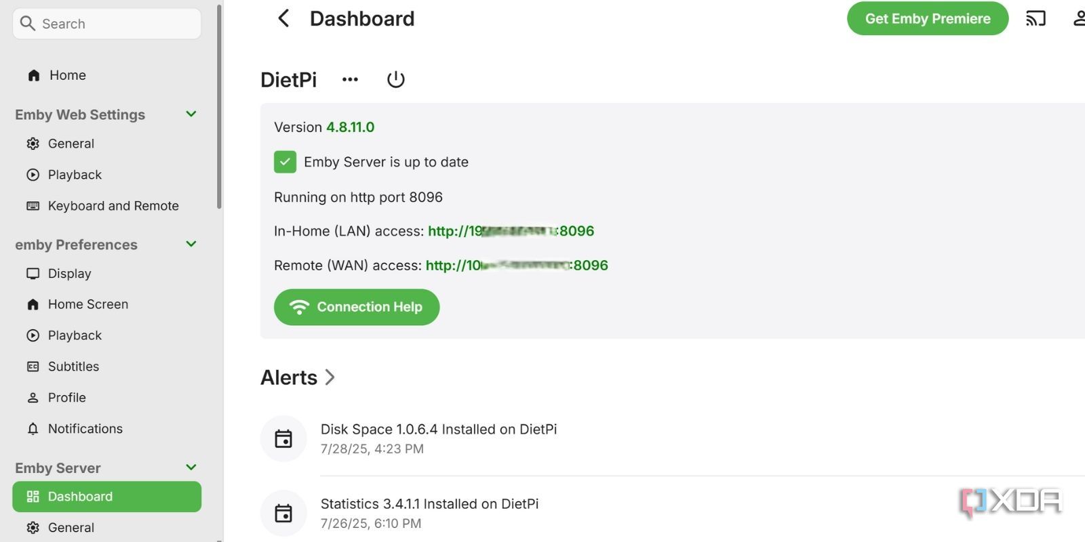The image size is (1085, 542).
Task: Click the sidebar vertical scrollbar
Action: [x=219, y=106]
